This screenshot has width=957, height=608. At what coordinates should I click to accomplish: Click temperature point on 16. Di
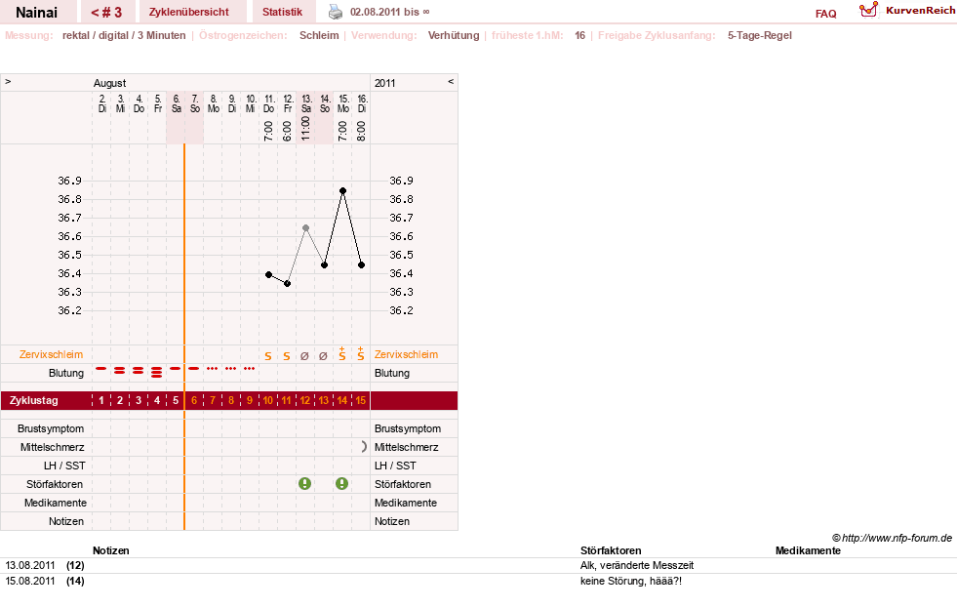pos(361,264)
